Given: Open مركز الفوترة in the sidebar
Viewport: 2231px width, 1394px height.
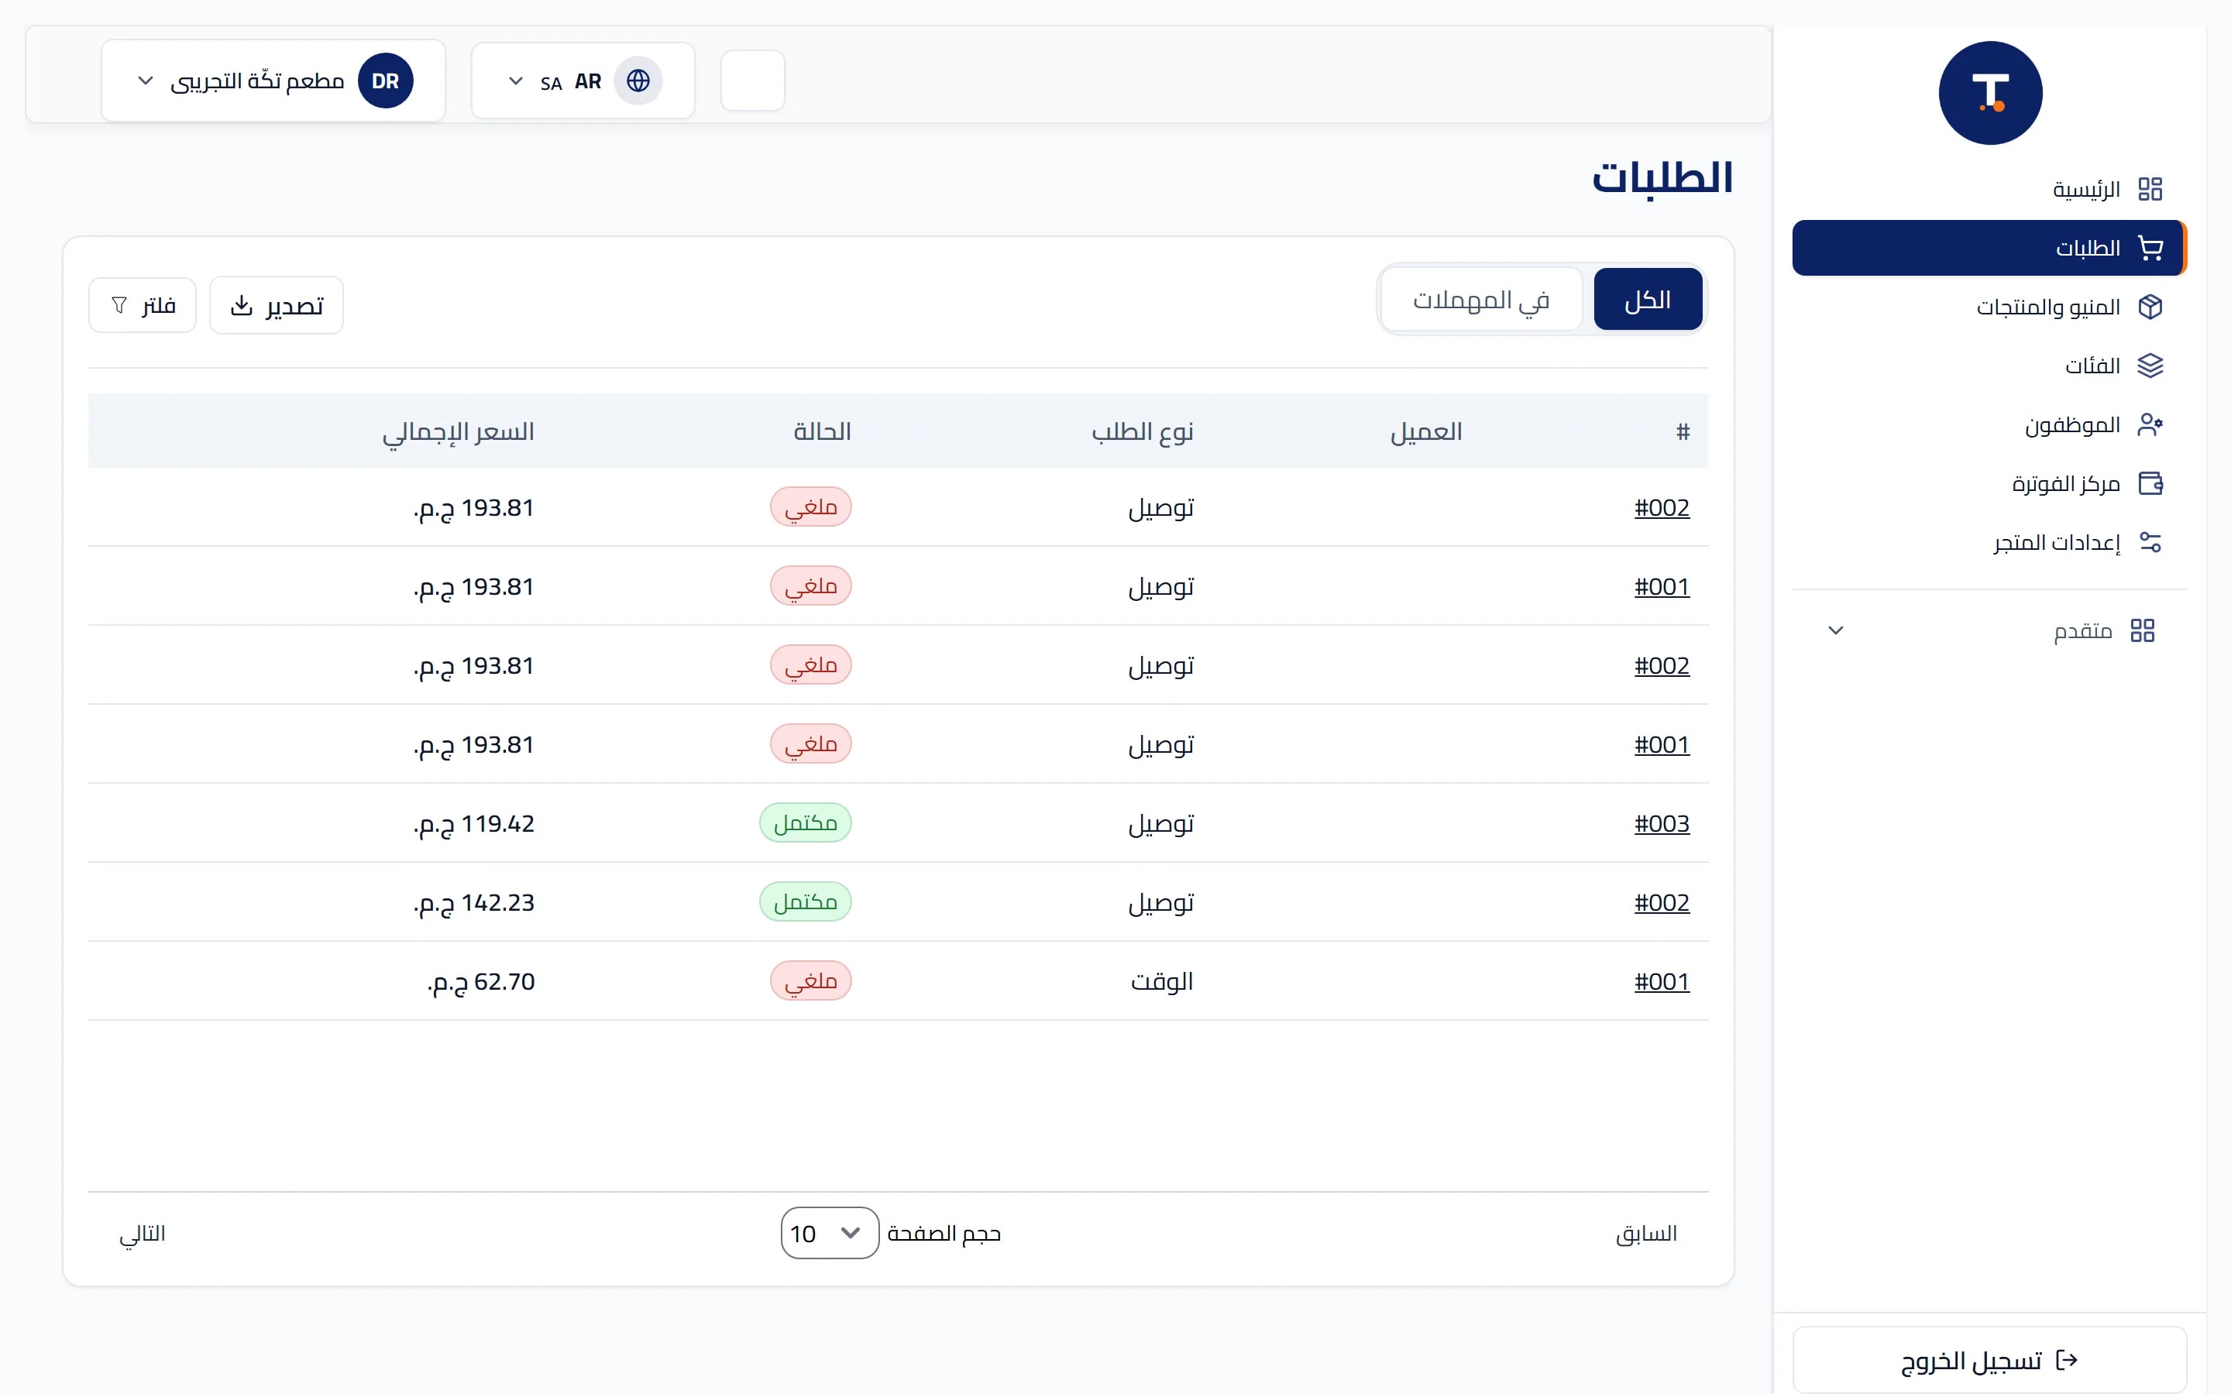Looking at the screenshot, I should point(1989,483).
